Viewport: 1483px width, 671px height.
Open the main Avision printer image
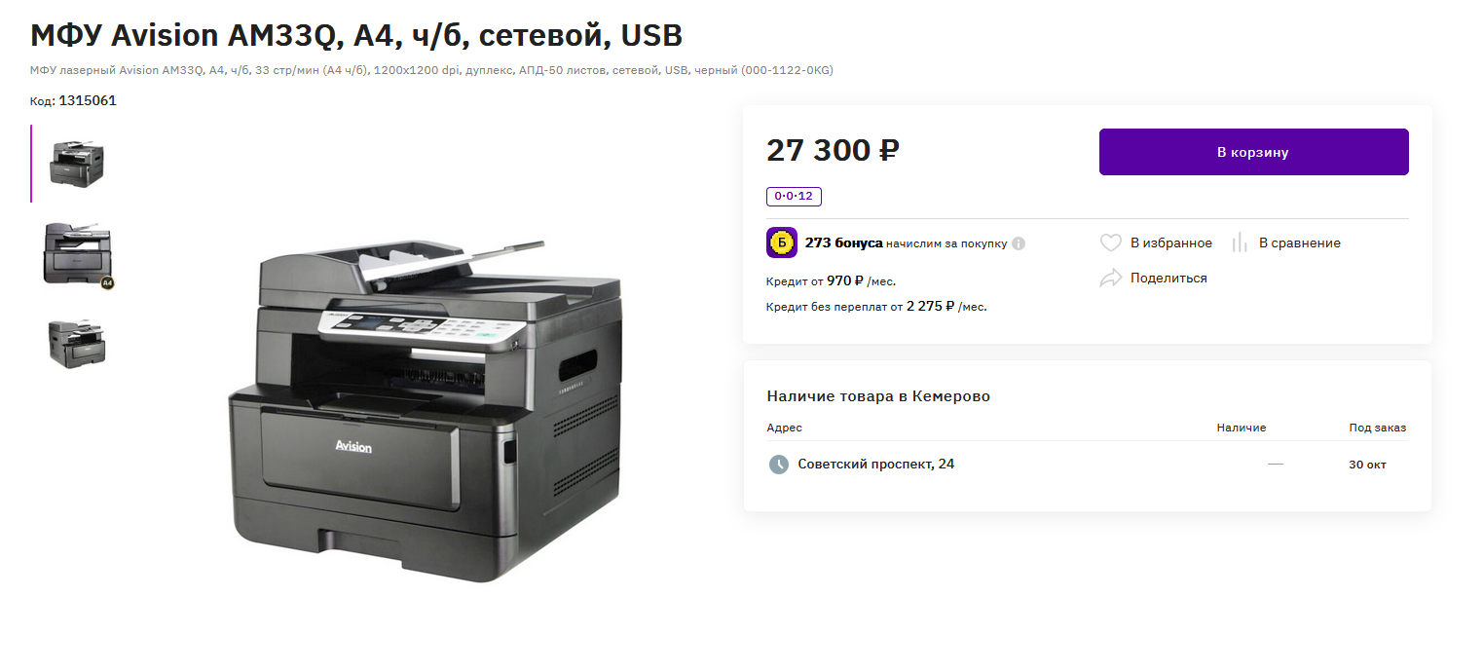pos(425,409)
